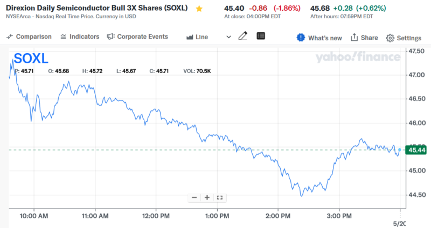Select the Line chart type button
This screenshot has width=431, height=228.
pyautogui.click(x=197, y=37)
